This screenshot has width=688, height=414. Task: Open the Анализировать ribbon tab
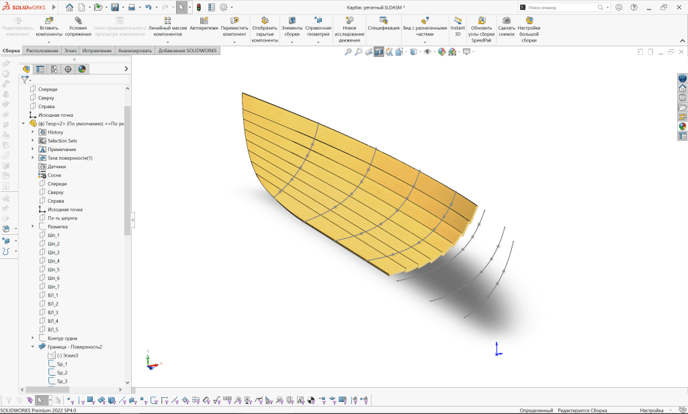(x=135, y=50)
